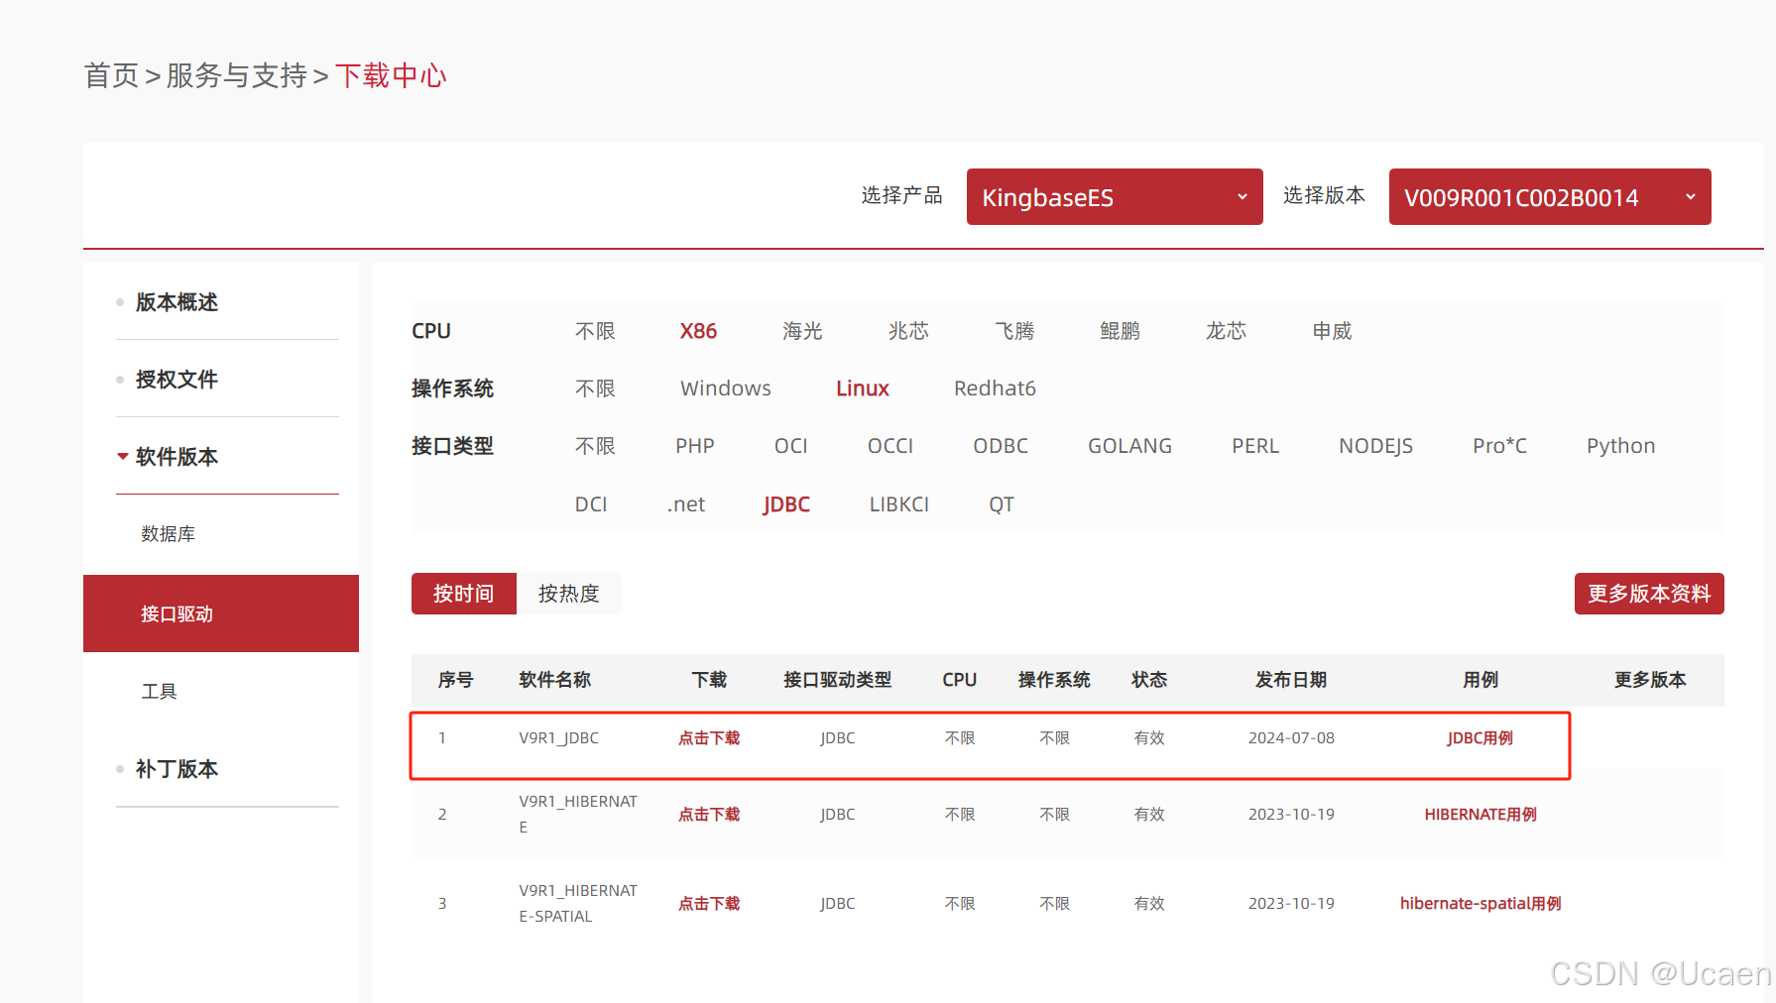This screenshot has width=1776, height=1003.
Task: Filter interface type by OCI
Action: pos(790,446)
